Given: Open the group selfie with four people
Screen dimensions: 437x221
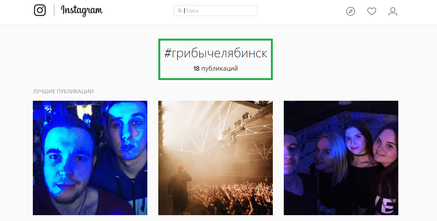Looking at the screenshot, I should pos(341,158).
